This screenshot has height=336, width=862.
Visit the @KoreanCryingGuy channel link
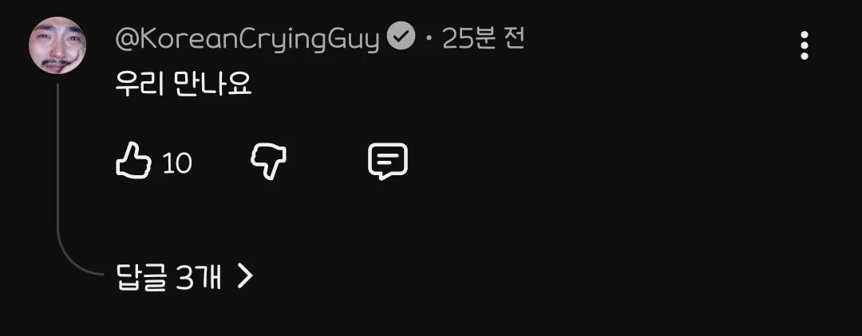tap(247, 40)
